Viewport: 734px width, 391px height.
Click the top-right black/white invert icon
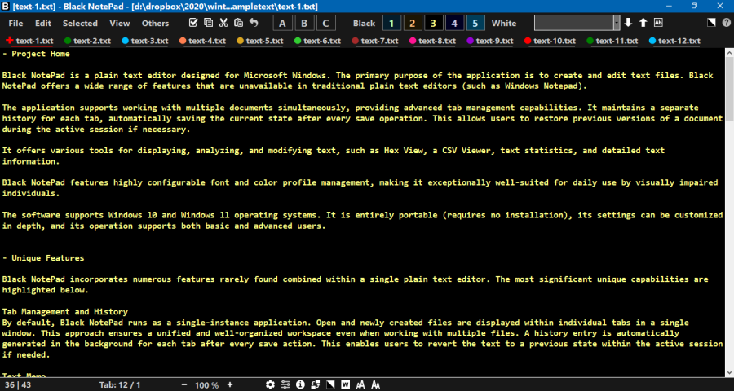pos(711,23)
